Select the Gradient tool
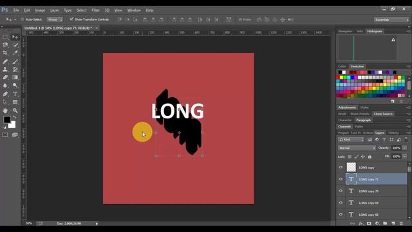This screenshot has height=232, width=412. (x=15, y=77)
